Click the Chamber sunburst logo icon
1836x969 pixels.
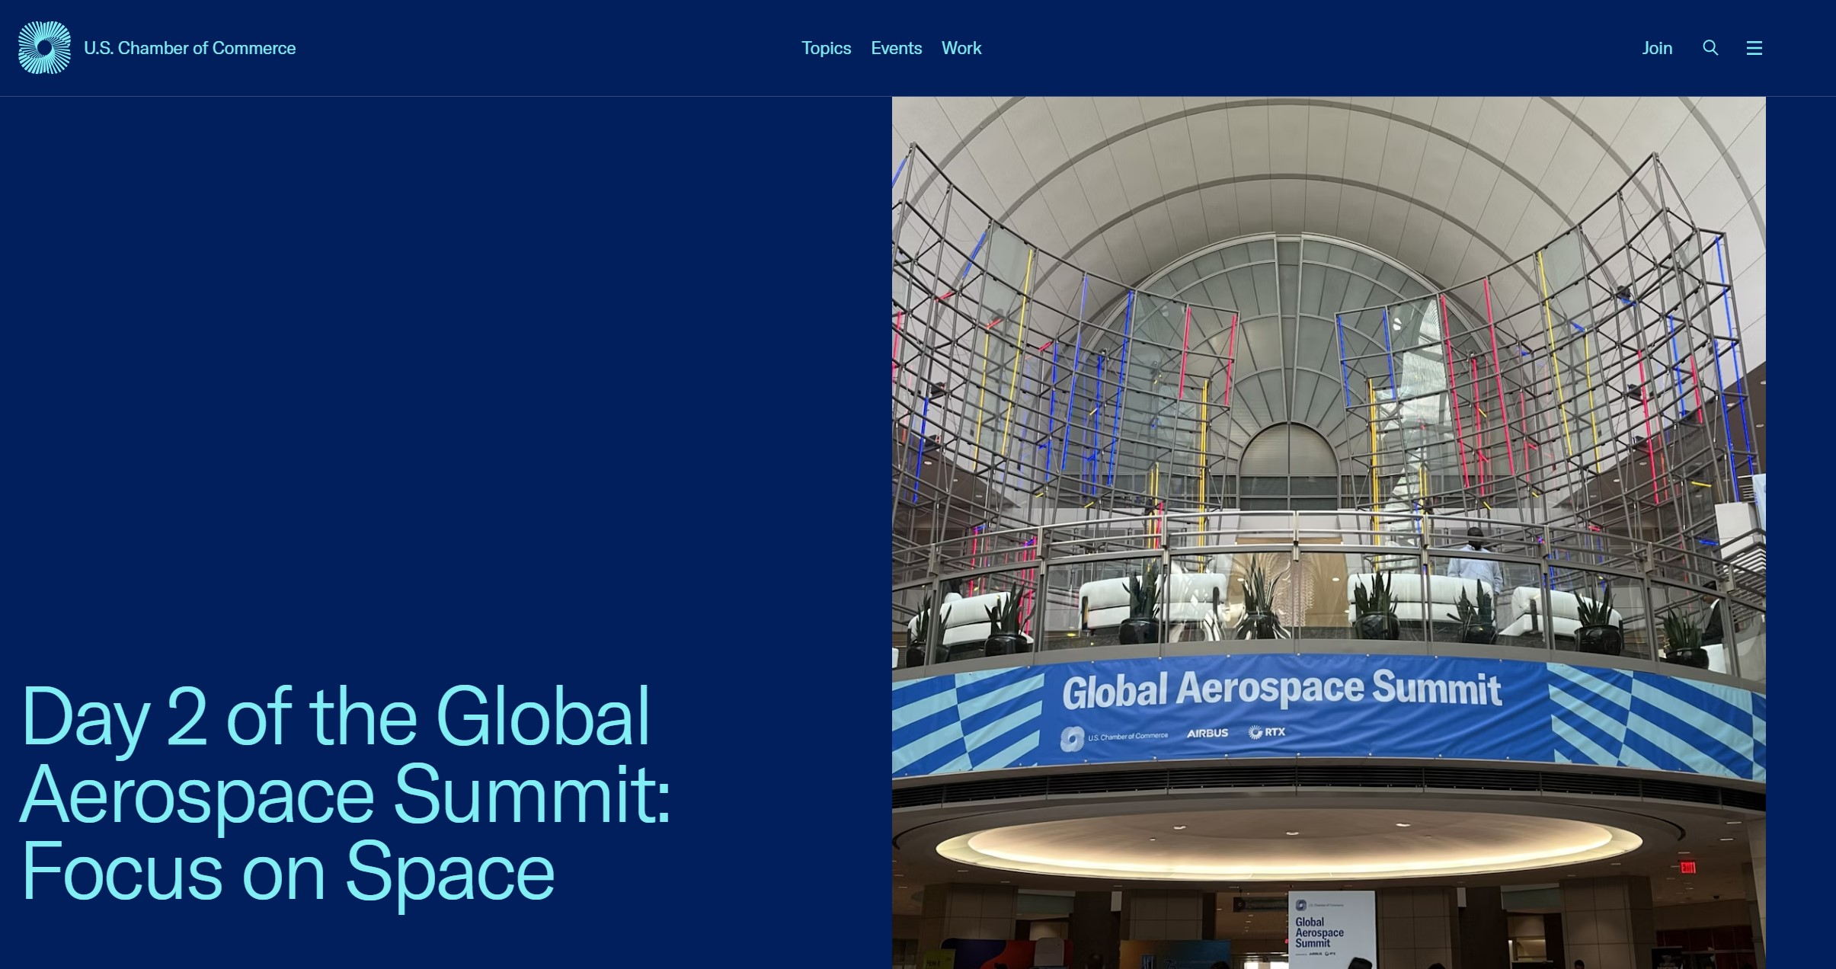coord(44,48)
